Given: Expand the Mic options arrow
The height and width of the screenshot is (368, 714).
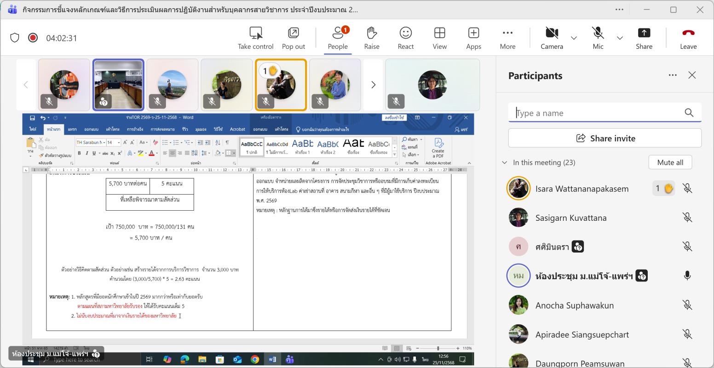Looking at the screenshot, I should coord(620,38).
